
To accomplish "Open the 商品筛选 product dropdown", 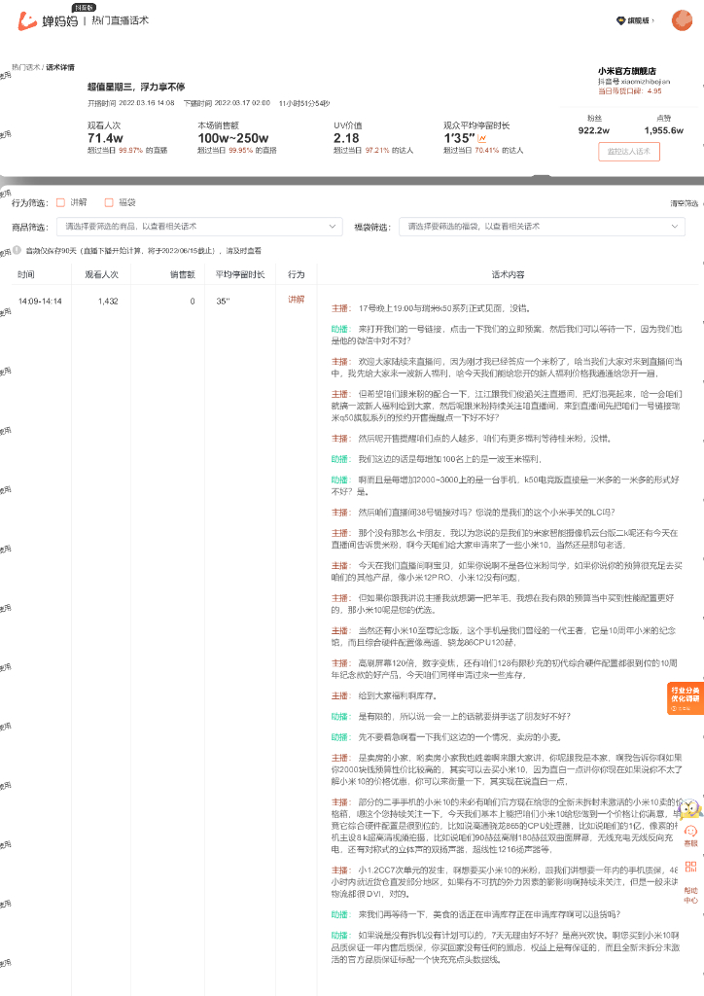I will [199, 227].
